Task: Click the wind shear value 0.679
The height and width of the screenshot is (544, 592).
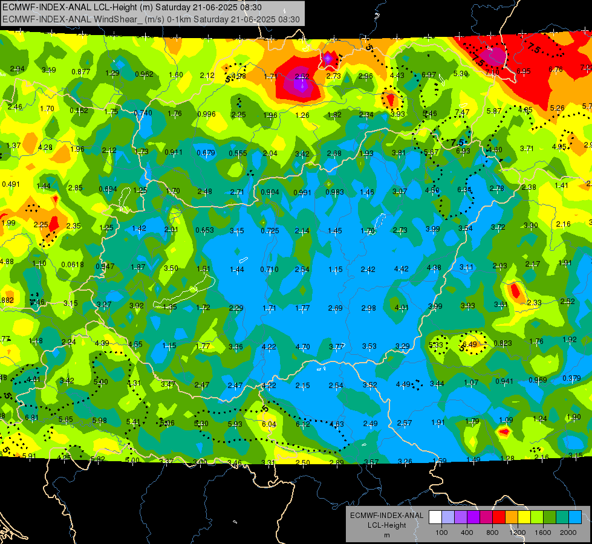Action: pyautogui.click(x=206, y=153)
